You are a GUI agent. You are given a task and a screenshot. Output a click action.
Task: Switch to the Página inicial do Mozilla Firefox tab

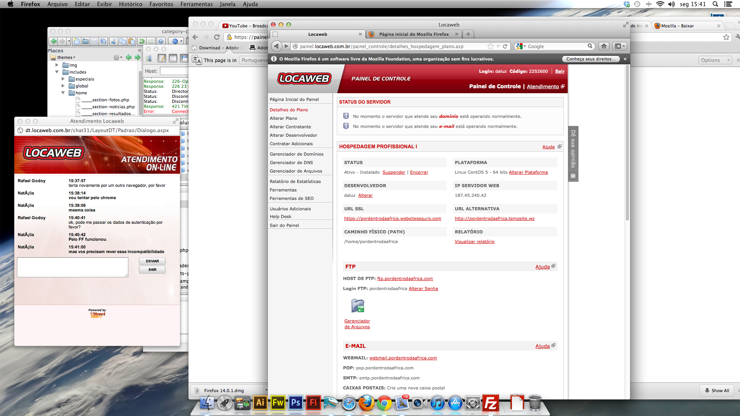click(x=414, y=34)
